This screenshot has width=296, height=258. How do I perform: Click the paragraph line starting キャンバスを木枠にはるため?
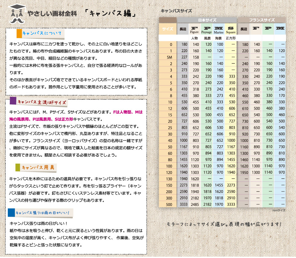(x=75, y=179)
